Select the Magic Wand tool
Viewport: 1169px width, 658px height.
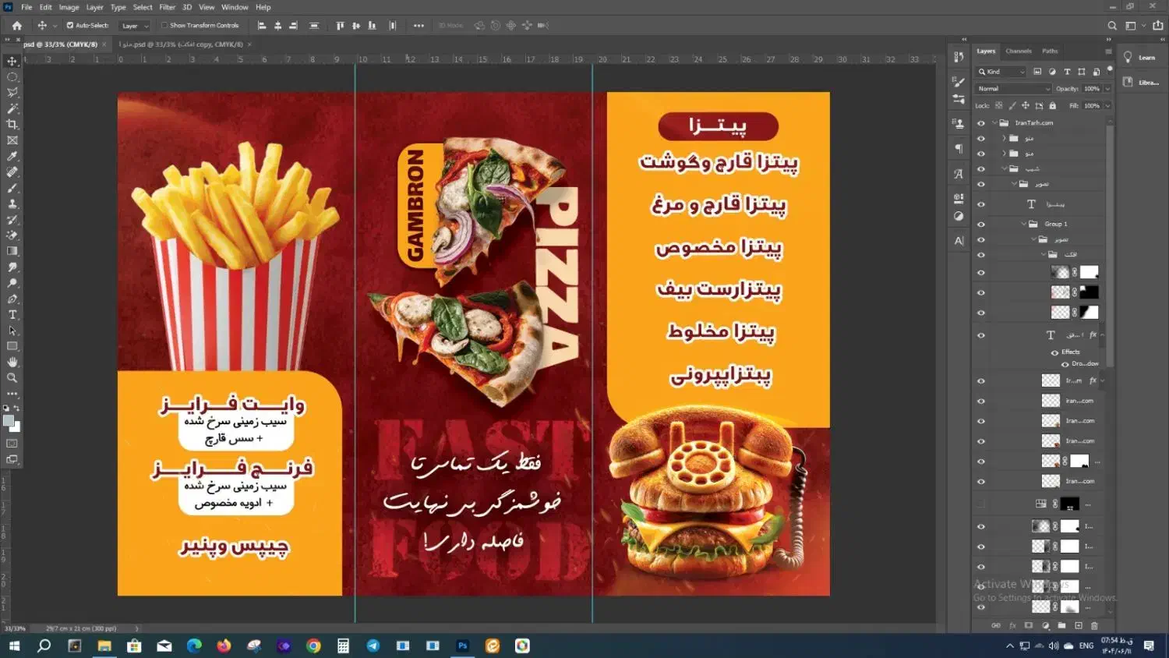[12, 109]
